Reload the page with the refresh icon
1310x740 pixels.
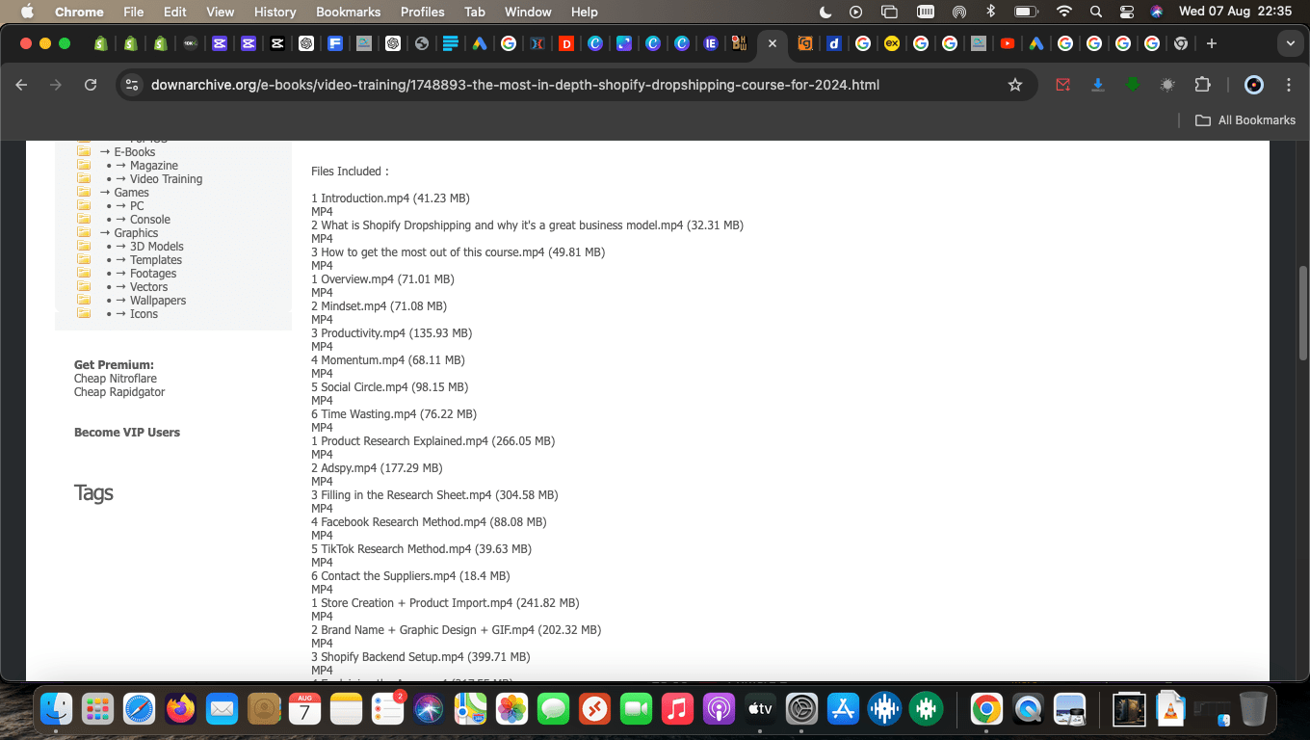point(91,85)
